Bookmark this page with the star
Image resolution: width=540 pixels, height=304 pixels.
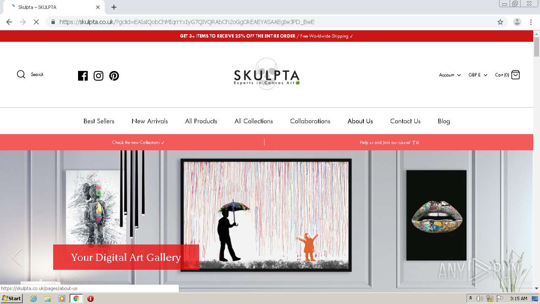tap(500, 22)
